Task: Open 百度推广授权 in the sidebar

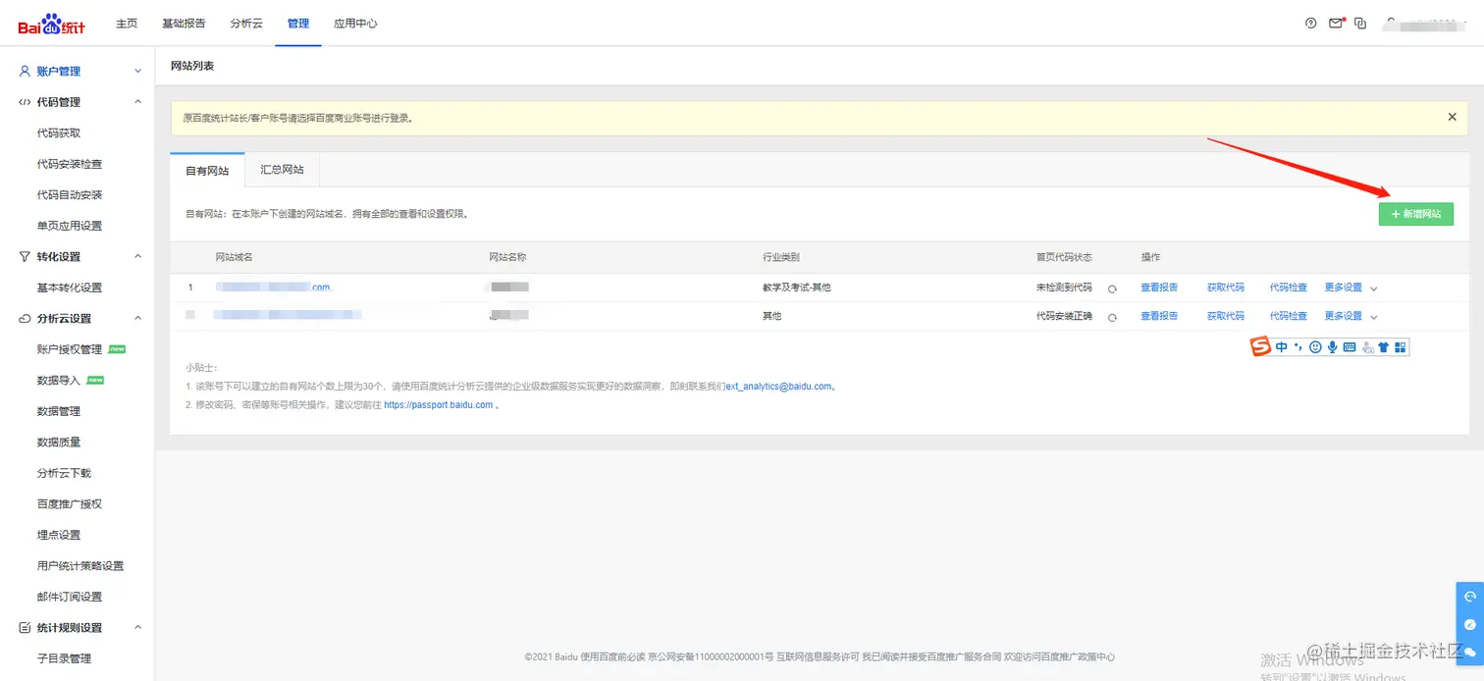Action: pyautogui.click(x=70, y=504)
